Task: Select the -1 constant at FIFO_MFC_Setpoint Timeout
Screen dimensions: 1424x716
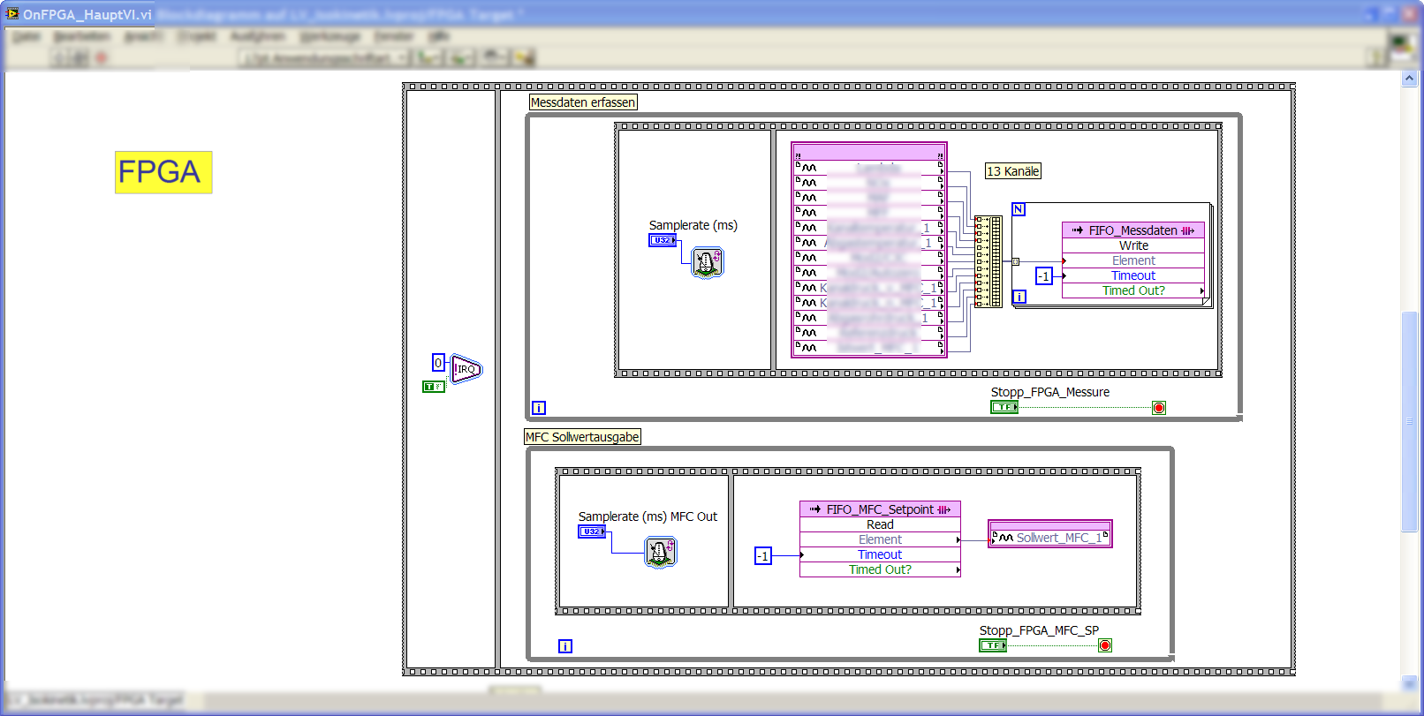Action: 763,555
